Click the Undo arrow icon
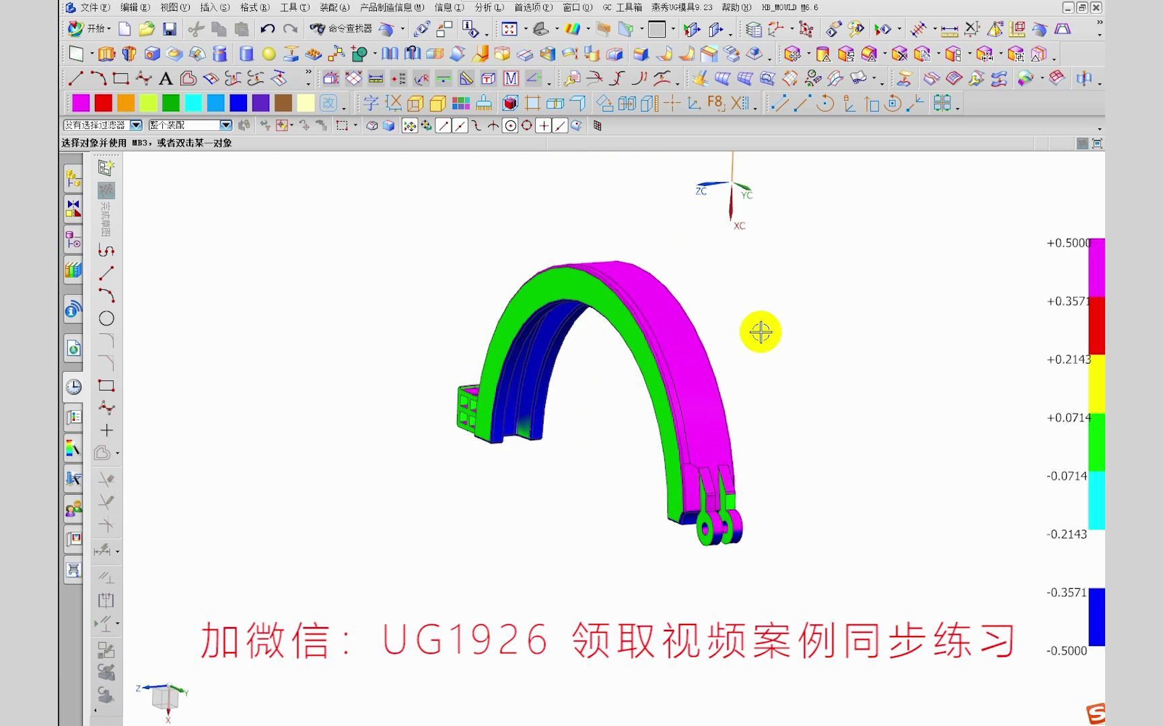Screen dimensions: 1163x726 click(x=267, y=29)
